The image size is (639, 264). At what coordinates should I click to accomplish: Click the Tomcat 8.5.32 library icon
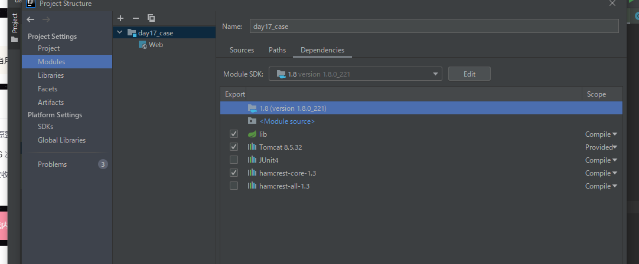tap(252, 147)
